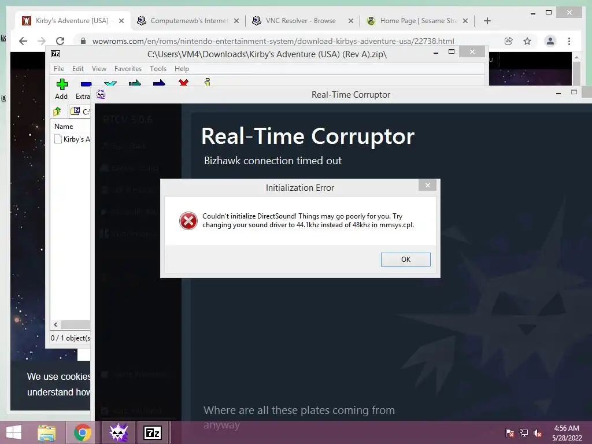The width and height of the screenshot is (592, 444).
Task: Switch to 7-Zip from the taskbar
Action: 153,432
